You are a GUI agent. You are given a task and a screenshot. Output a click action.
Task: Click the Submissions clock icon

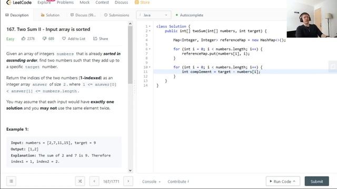[106, 15]
